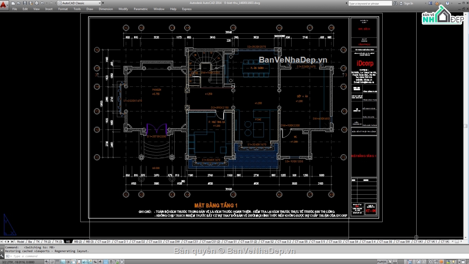The image size is (469, 264).
Task: Toggle Object Snap Tracking in status bar
Action: pos(84,262)
